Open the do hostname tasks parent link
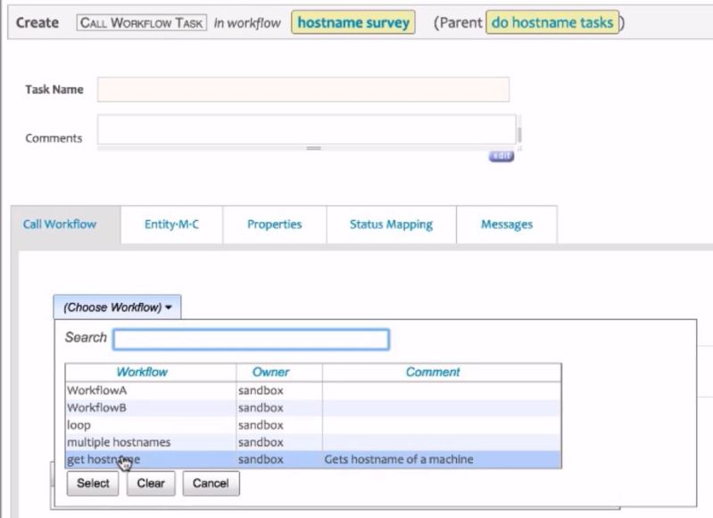713x518 pixels. (x=552, y=22)
